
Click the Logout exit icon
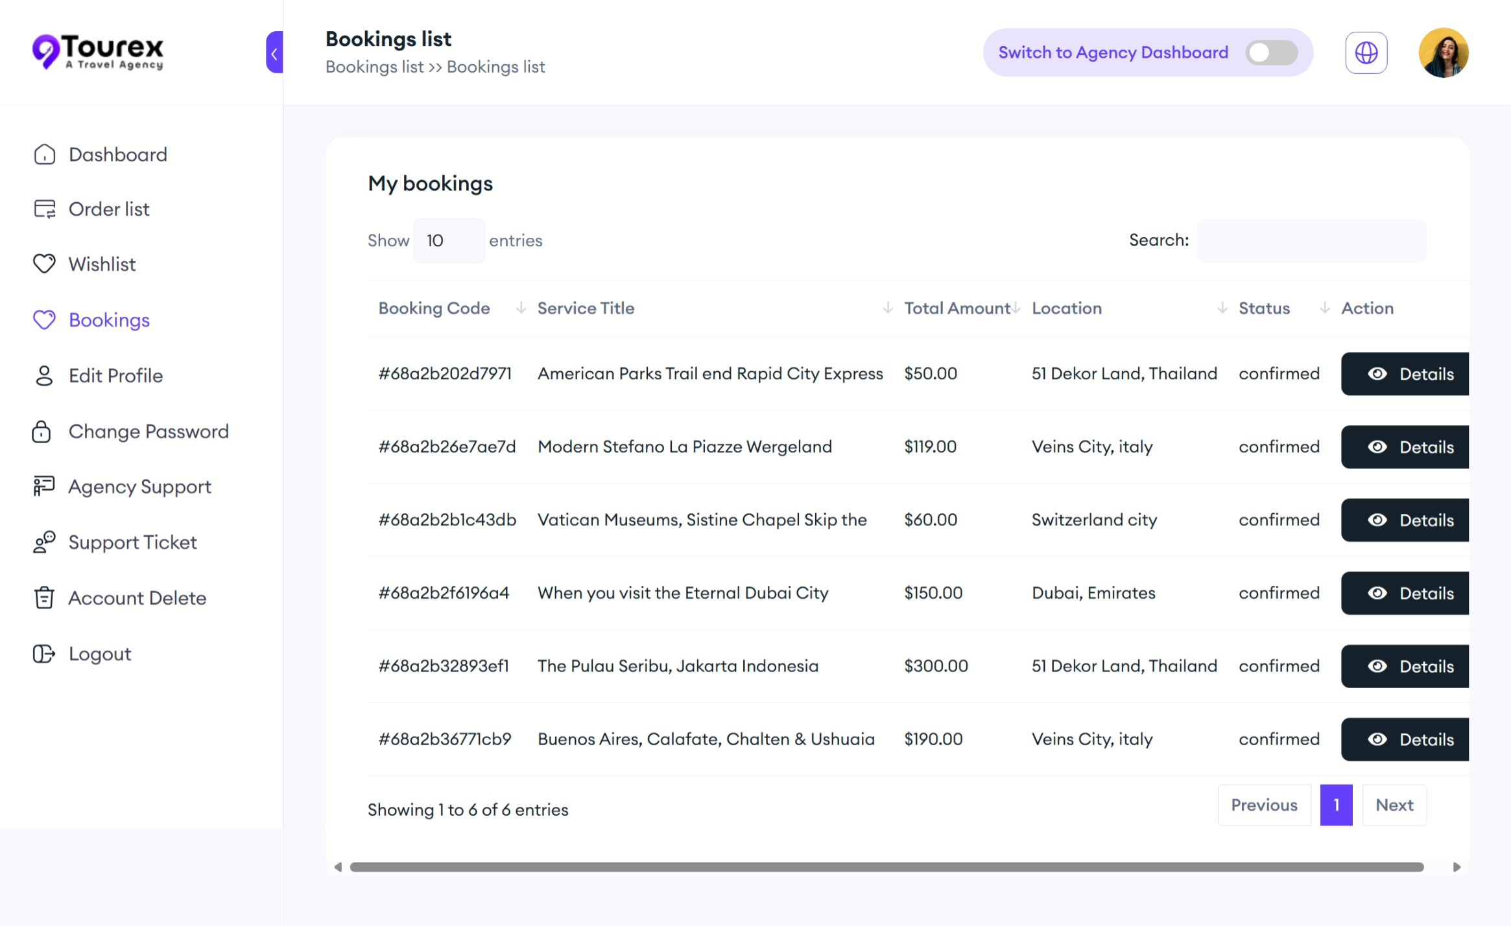[43, 654]
